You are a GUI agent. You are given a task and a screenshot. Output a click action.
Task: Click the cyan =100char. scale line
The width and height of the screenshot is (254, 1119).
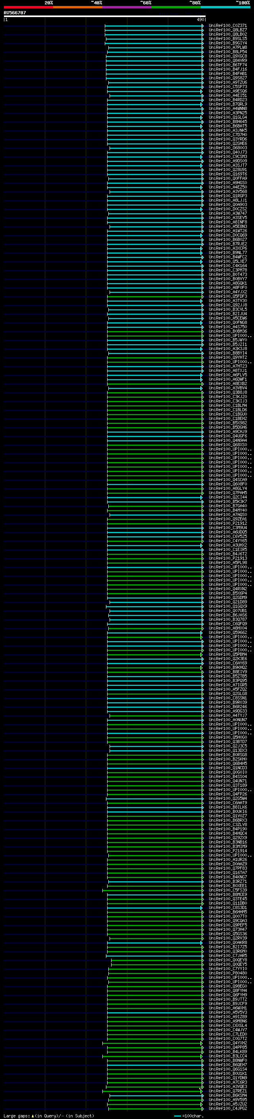tap(177, 1115)
